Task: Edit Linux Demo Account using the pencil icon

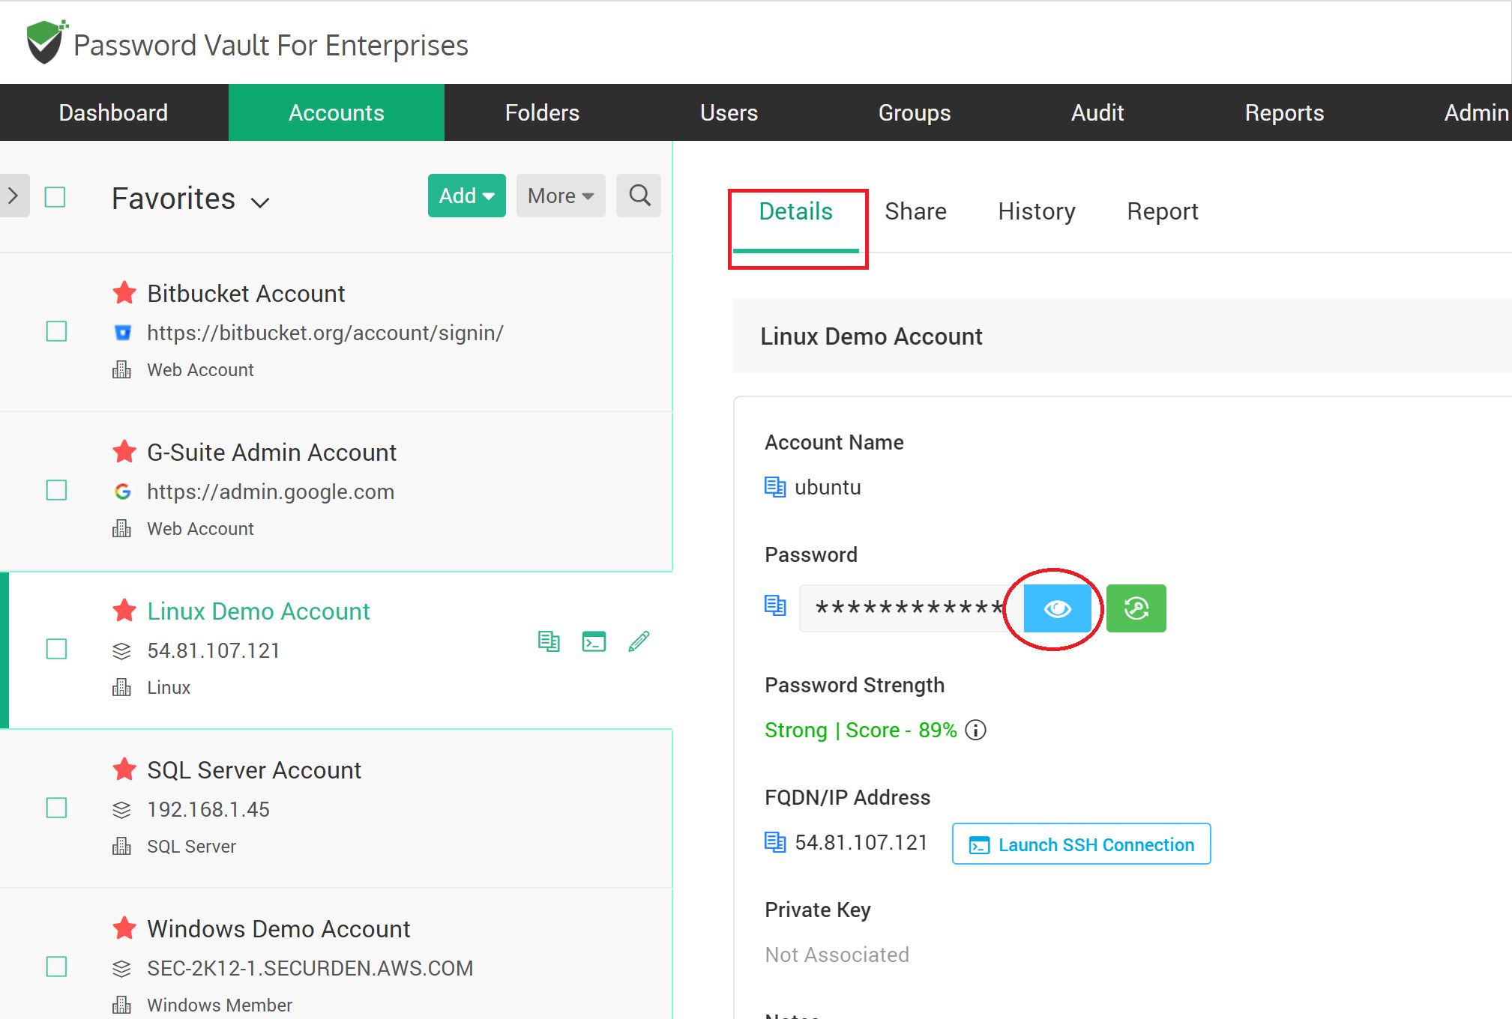Action: [639, 641]
